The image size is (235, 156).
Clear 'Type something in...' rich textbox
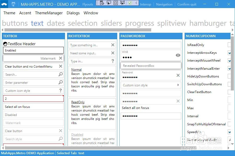[x=113, y=45]
